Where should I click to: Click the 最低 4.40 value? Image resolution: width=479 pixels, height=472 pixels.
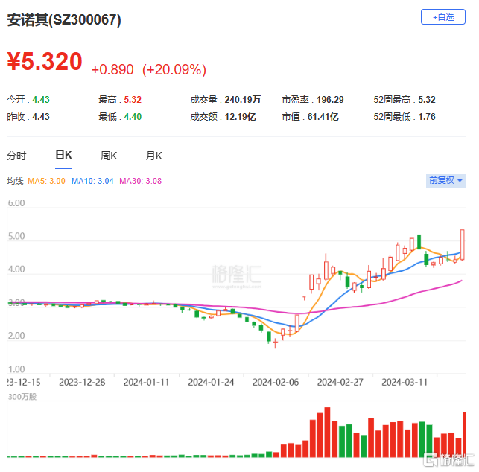(x=133, y=117)
